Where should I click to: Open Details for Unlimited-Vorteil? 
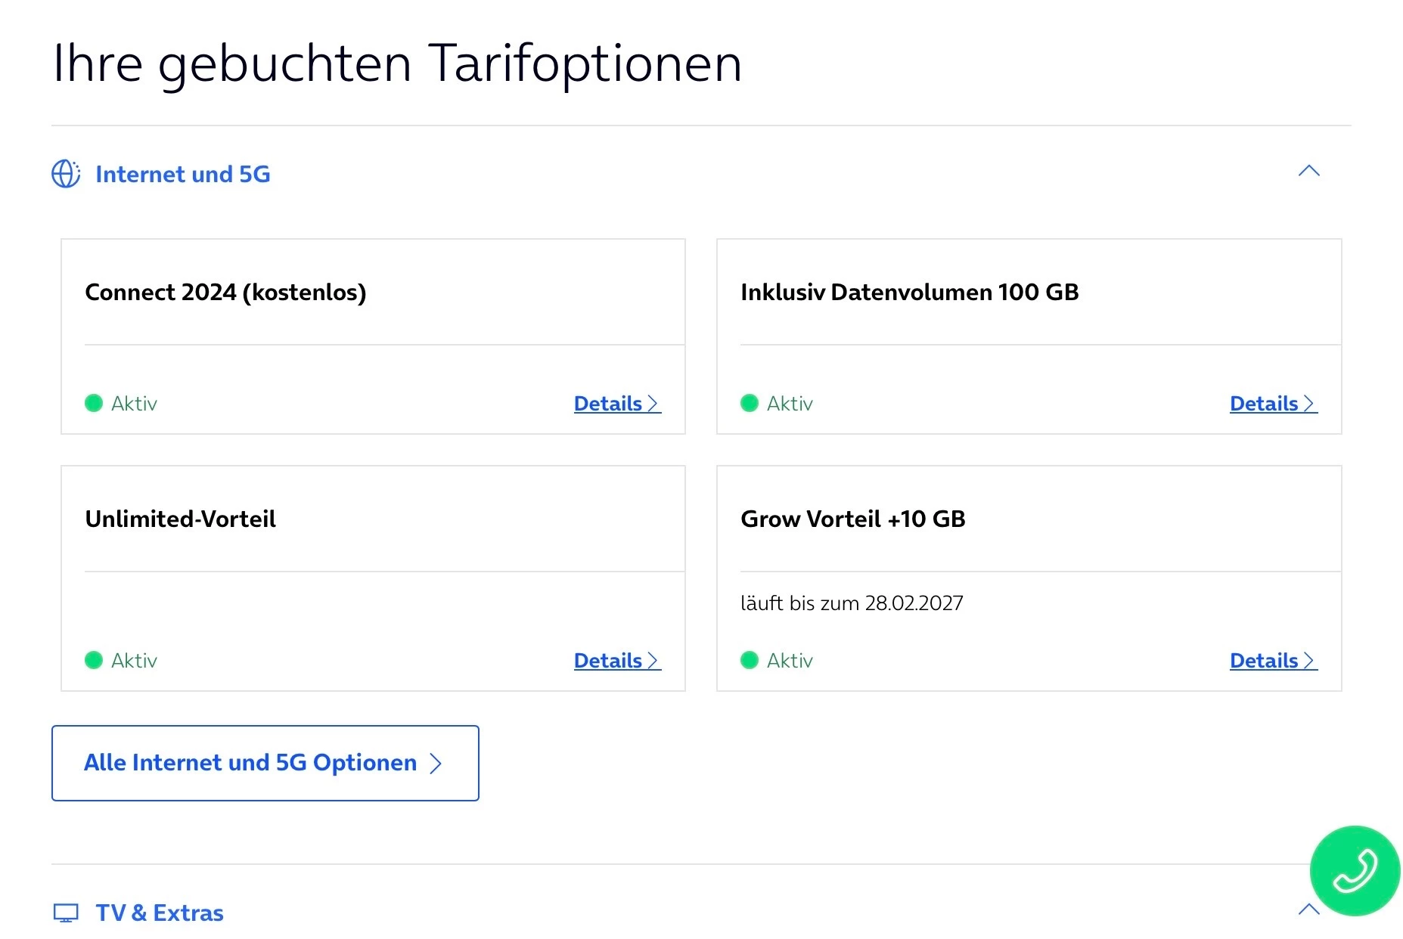[616, 661]
